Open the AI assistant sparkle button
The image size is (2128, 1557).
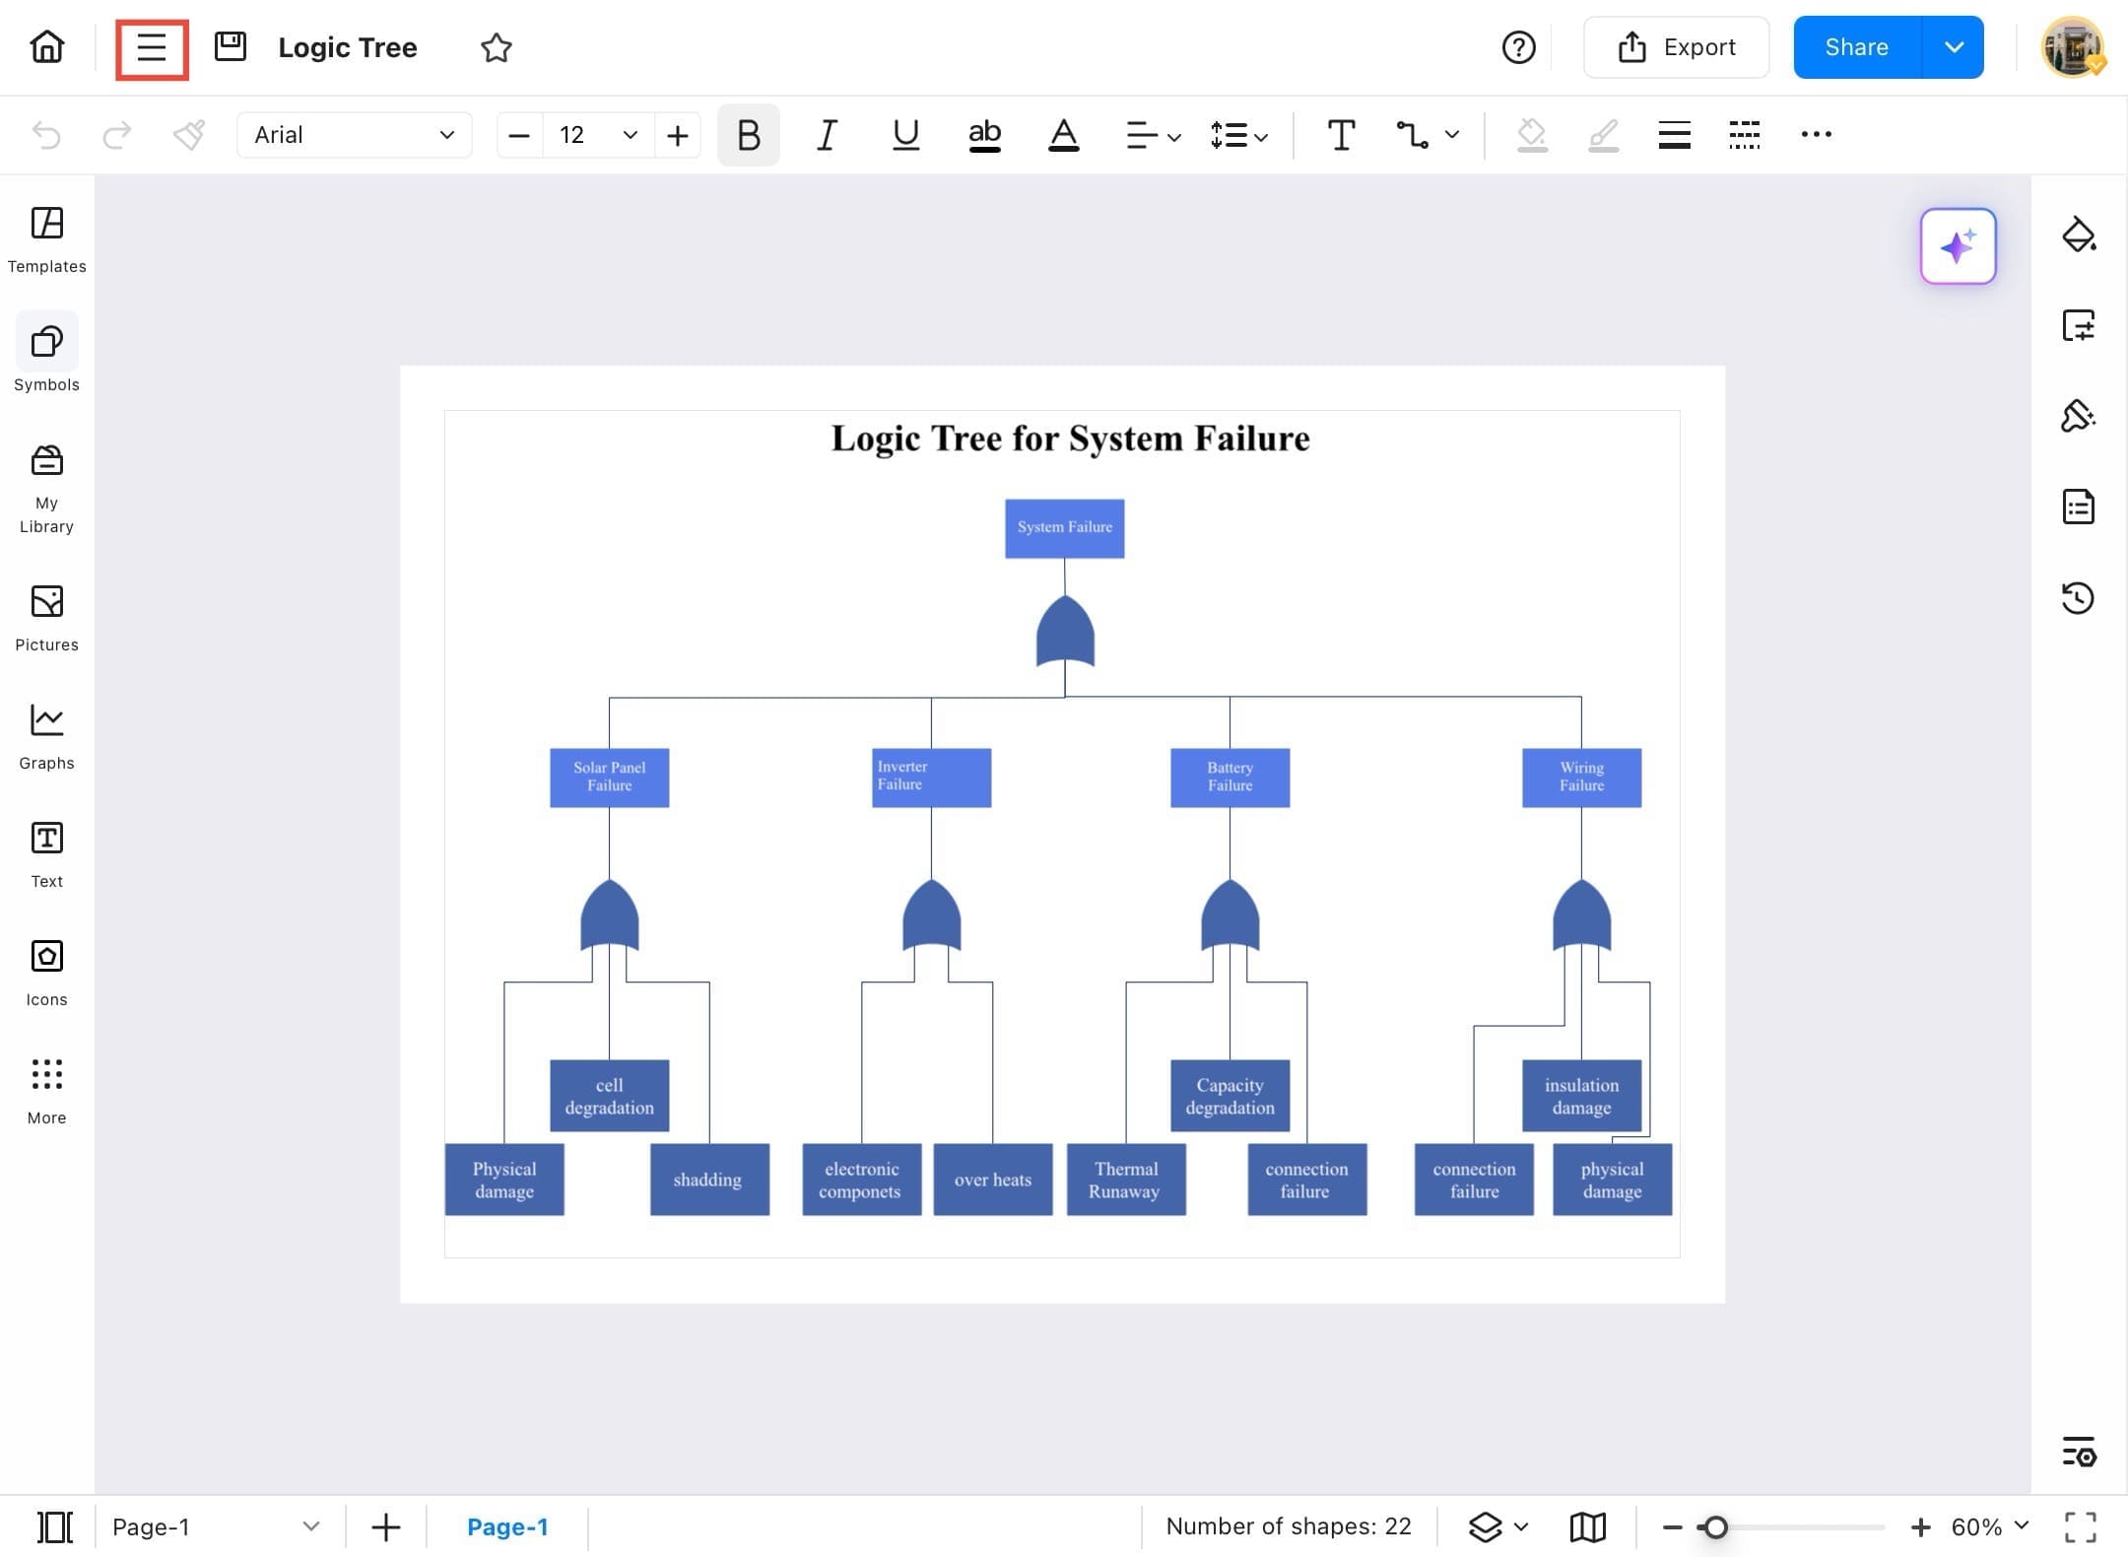pos(1958,246)
